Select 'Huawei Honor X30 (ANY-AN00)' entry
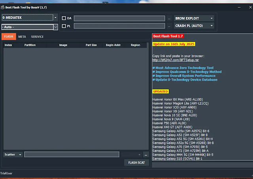This screenshot has width=253, height=179. pos(174,107)
